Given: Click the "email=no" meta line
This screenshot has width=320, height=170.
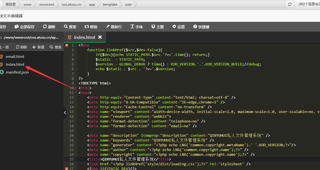Looking at the screenshot, I should (x=142, y=126).
